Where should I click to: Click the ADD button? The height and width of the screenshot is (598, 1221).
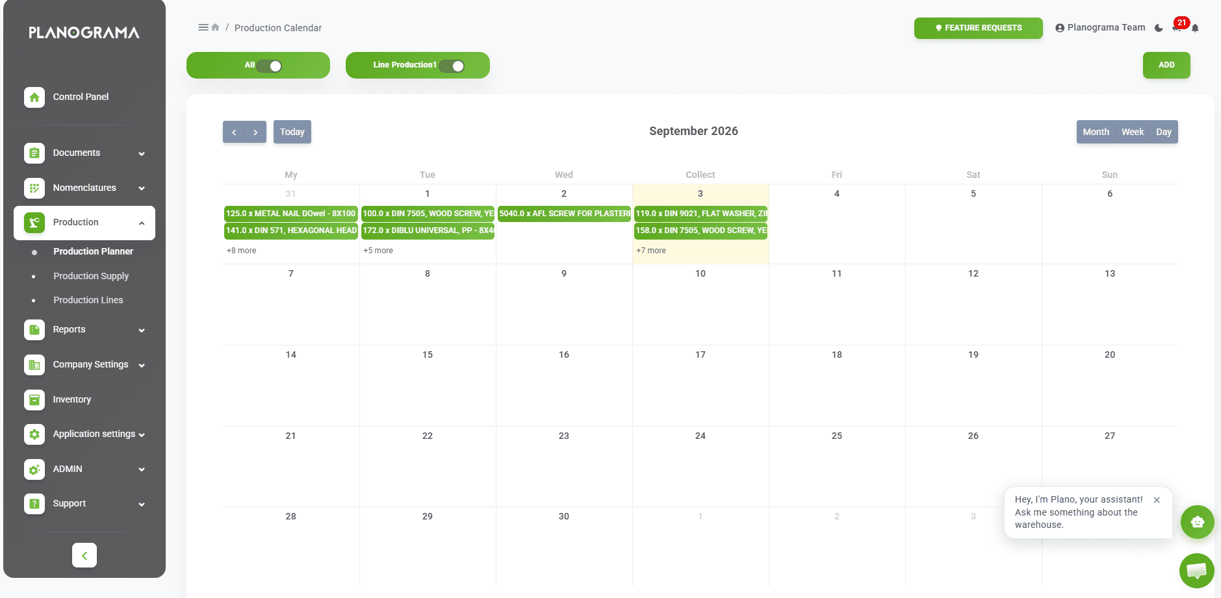pos(1166,65)
